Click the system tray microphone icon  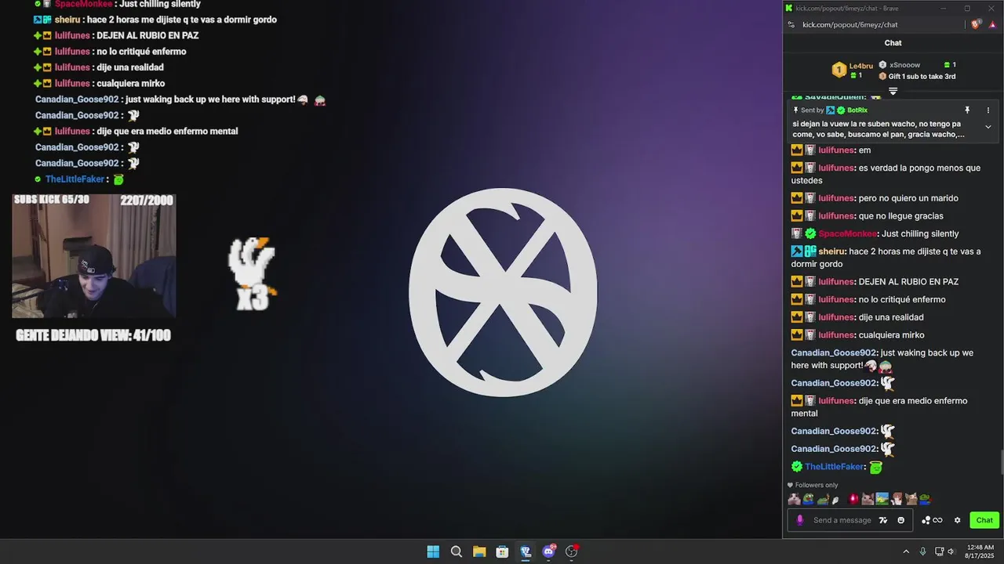923,551
